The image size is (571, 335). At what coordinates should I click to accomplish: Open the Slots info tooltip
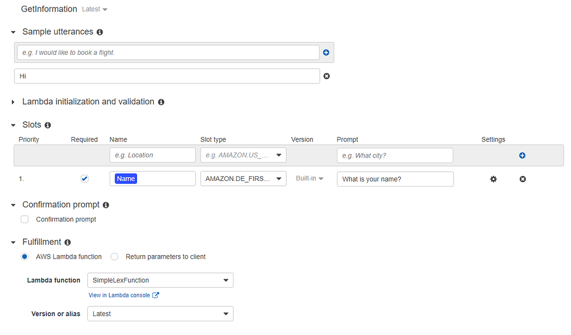[47, 124]
